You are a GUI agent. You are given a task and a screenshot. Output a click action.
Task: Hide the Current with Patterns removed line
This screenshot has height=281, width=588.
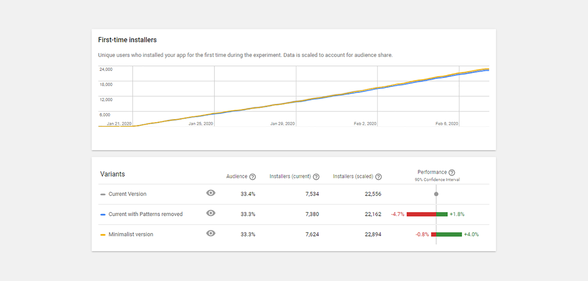211,213
